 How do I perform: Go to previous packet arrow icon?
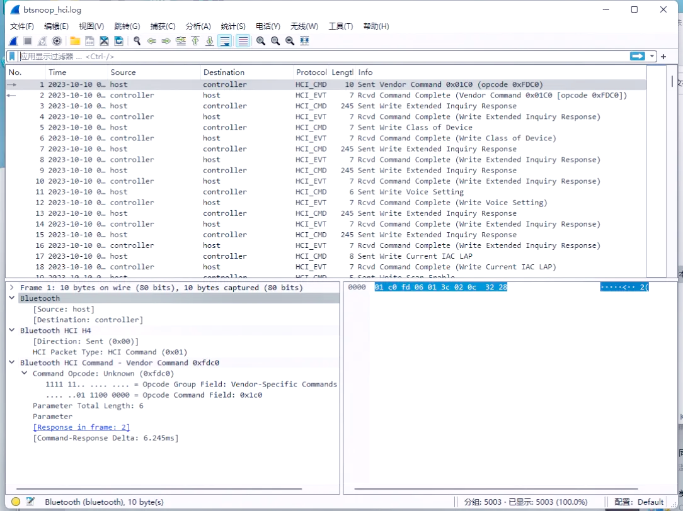point(152,41)
